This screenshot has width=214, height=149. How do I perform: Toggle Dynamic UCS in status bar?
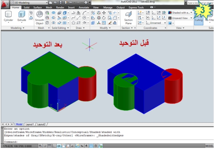tap(77, 146)
